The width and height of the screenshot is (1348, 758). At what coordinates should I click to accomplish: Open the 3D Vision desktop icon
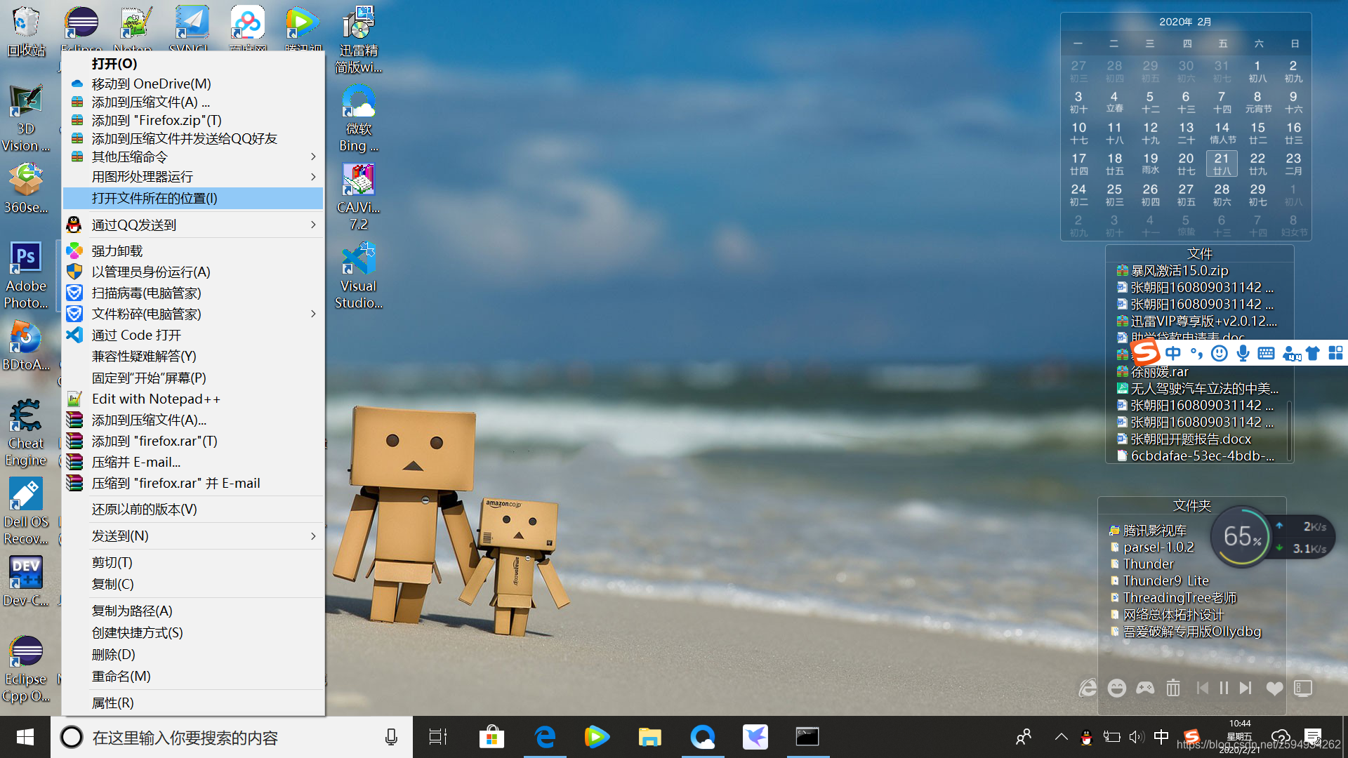tap(26, 117)
